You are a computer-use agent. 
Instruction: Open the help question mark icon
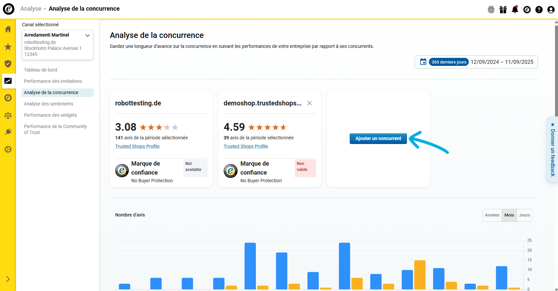coord(539,10)
